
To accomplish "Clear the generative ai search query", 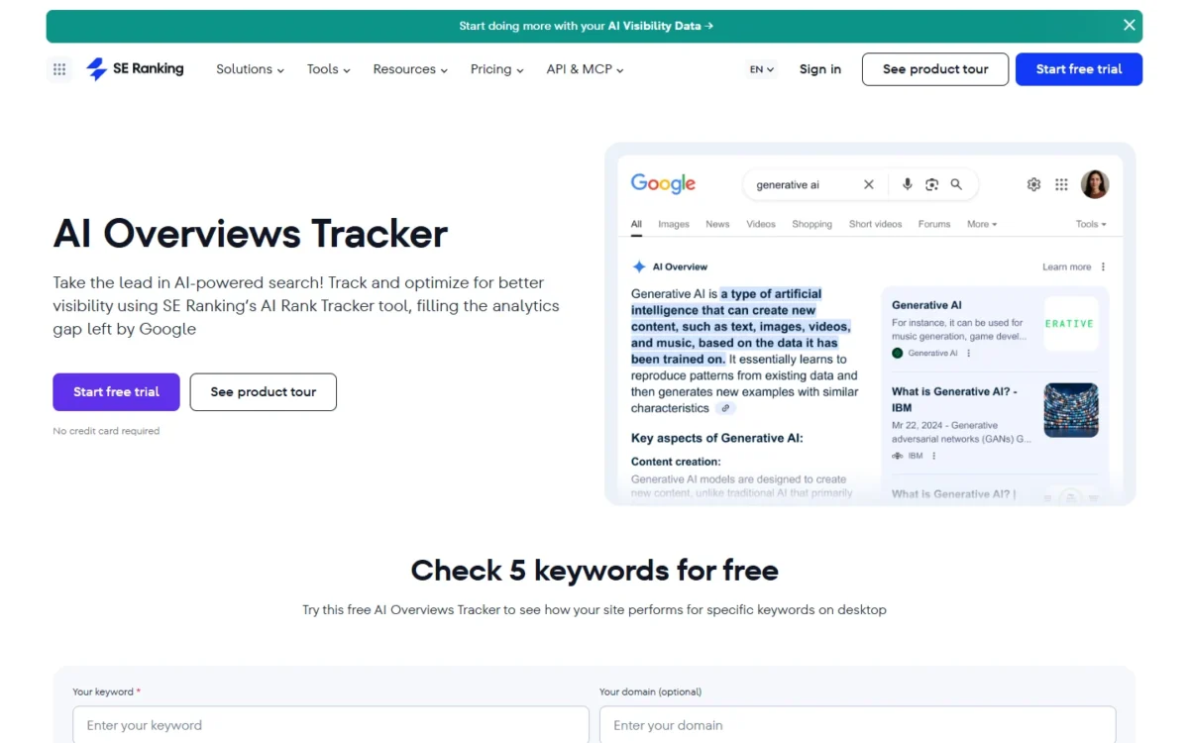I will click(869, 184).
